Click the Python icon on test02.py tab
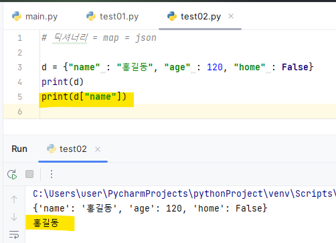Viewport: 336px width, 243px height. (172, 16)
